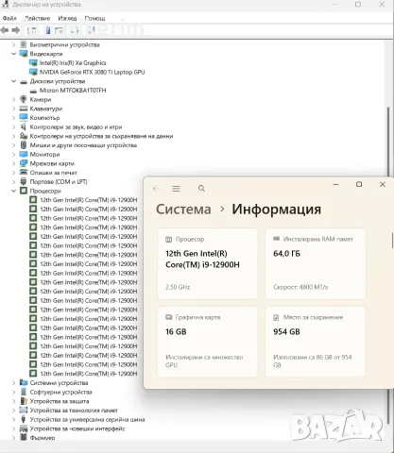Select the Видеокарти display adapter icon
Image resolution: width=394 pixels, height=453 pixels.
click(24, 54)
